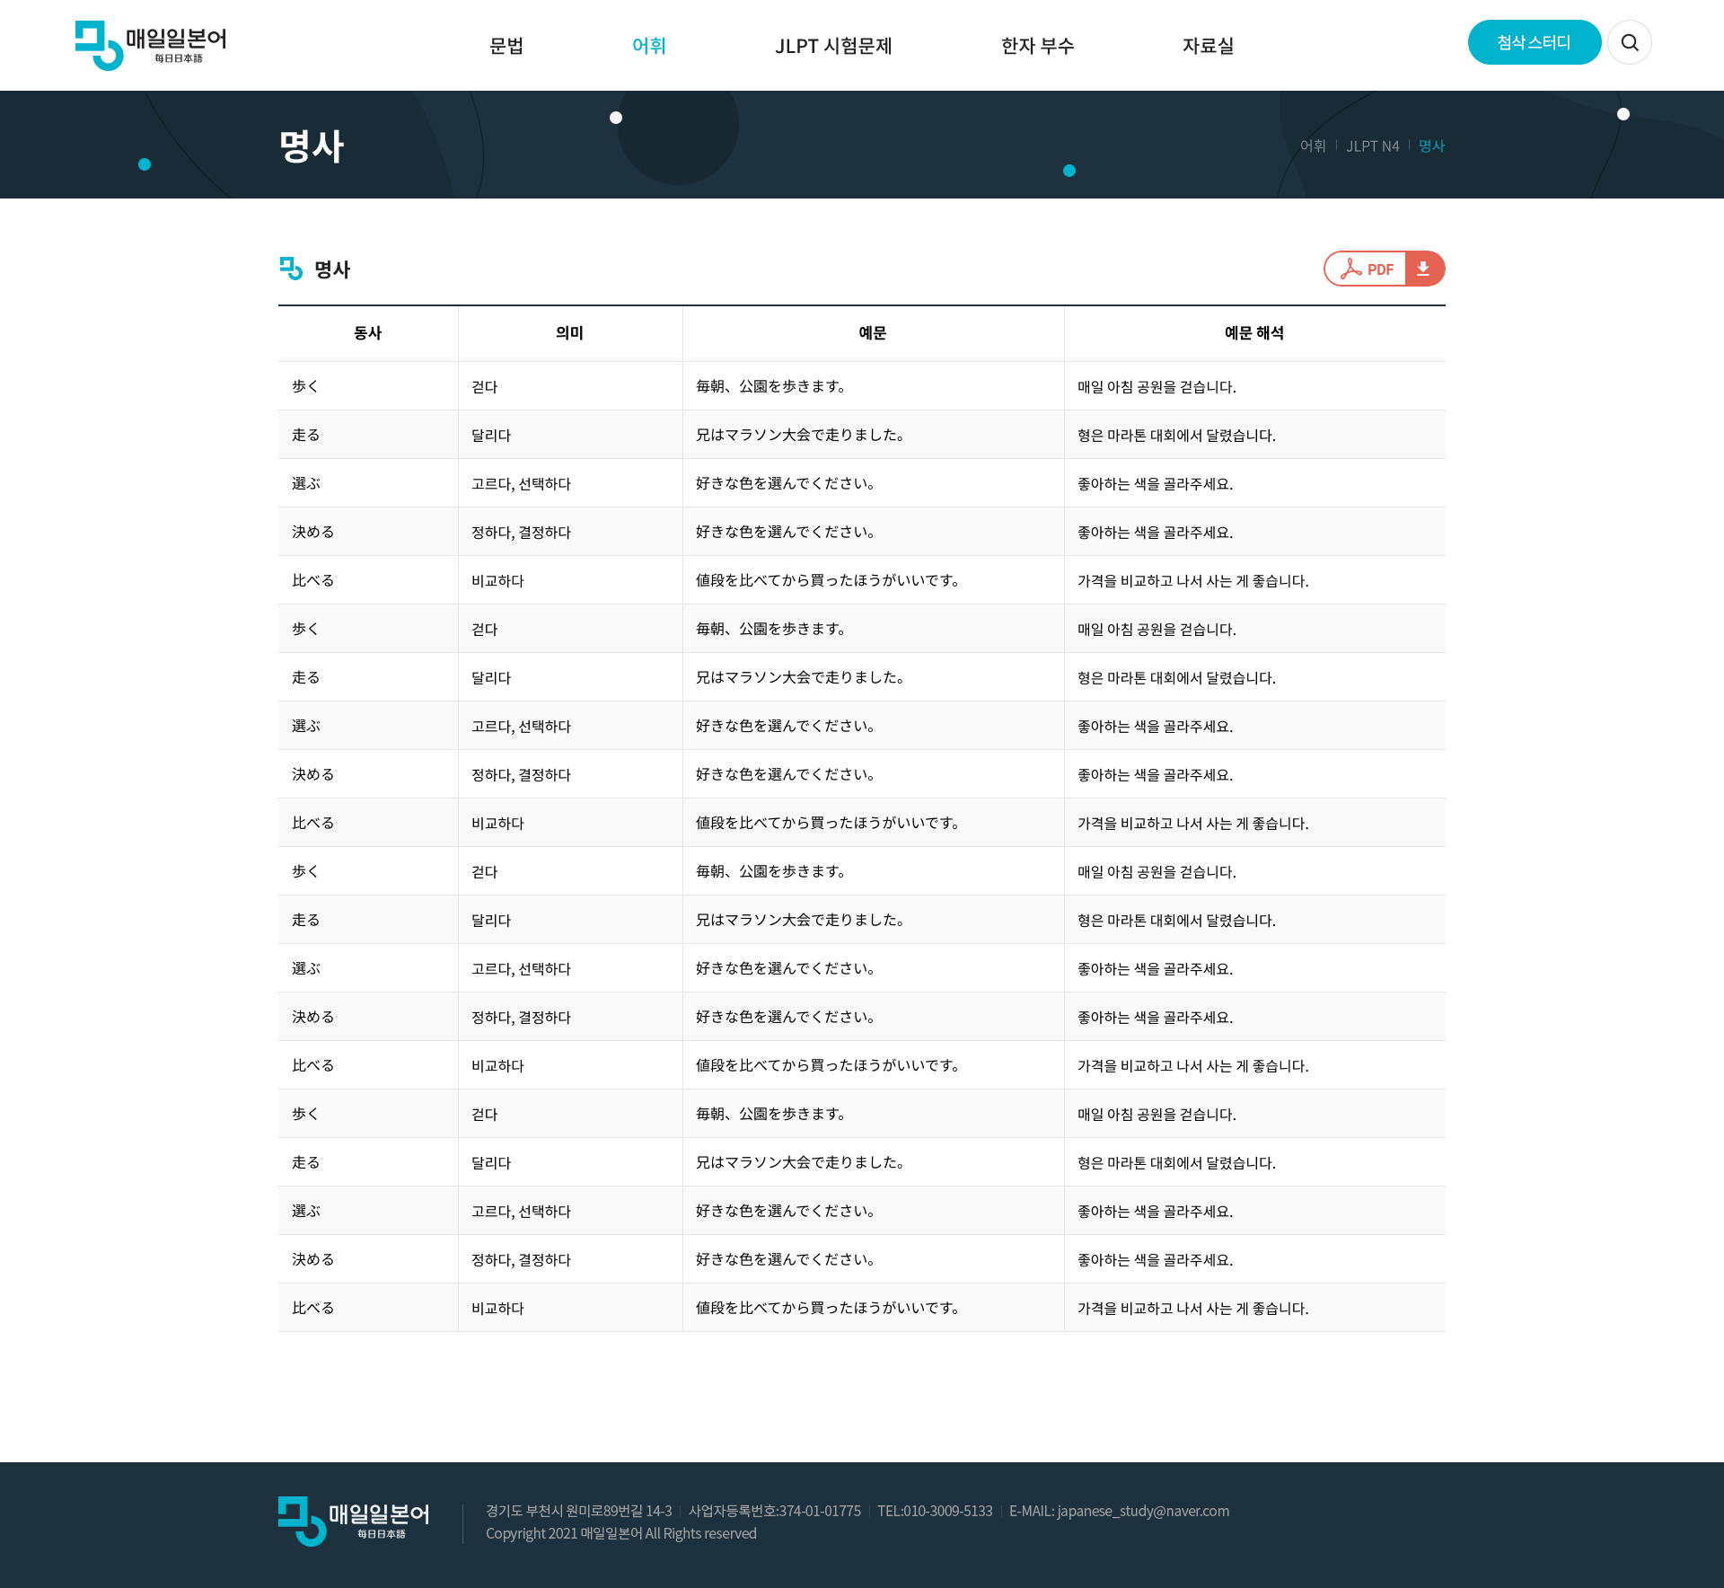Click the 의미 column header

pyautogui.click(x=569, y=333)
